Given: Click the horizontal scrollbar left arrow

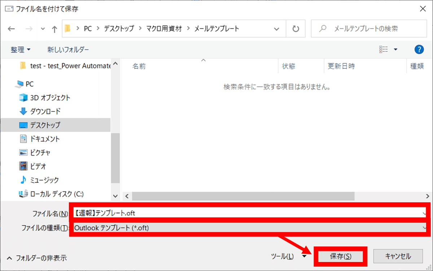Looking at the screenshot, I should click(x=127, y=196).
